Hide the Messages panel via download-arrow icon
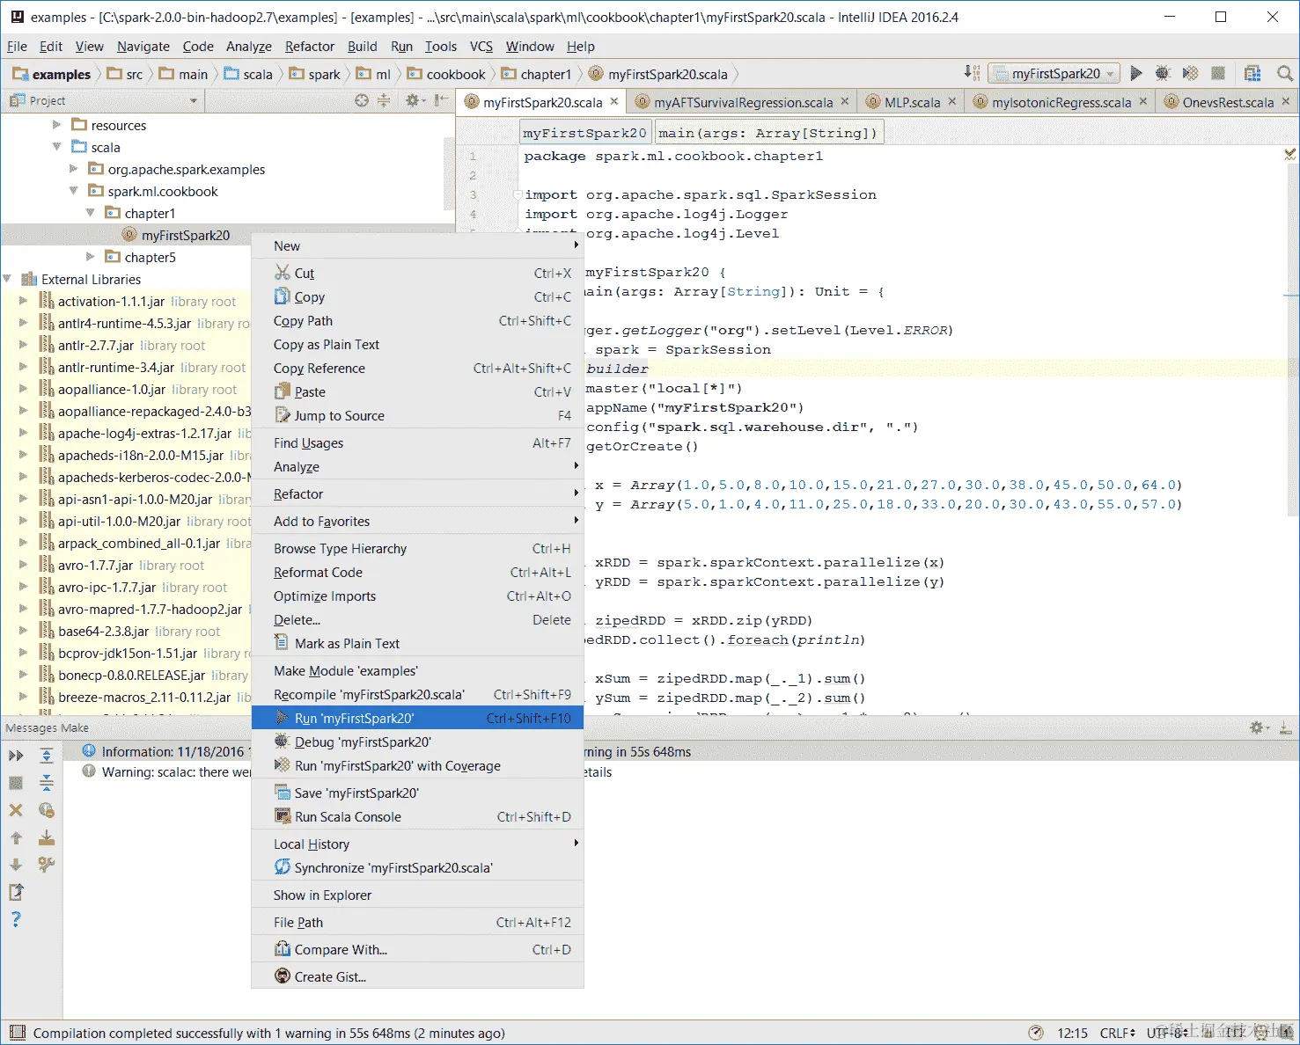This screenshot has width=1300, height=1045. (1286, 727)
